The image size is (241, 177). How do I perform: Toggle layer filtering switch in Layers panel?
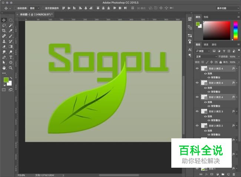point(239,51)
